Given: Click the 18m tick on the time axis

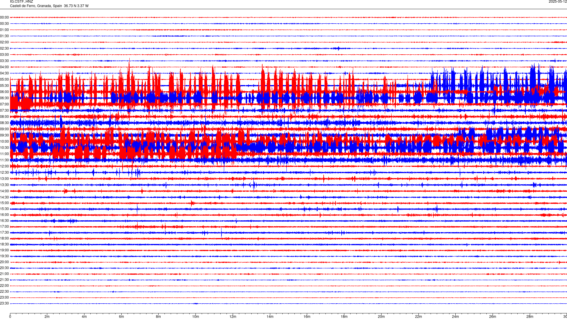Looking at the screenshot, I should (344, 317).
